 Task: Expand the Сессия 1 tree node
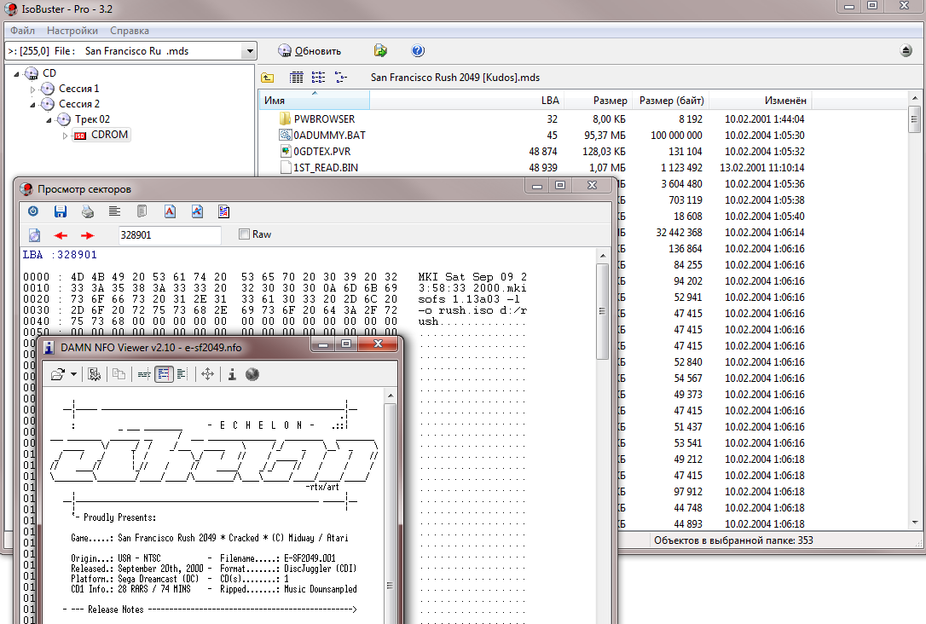pos(33,89)
